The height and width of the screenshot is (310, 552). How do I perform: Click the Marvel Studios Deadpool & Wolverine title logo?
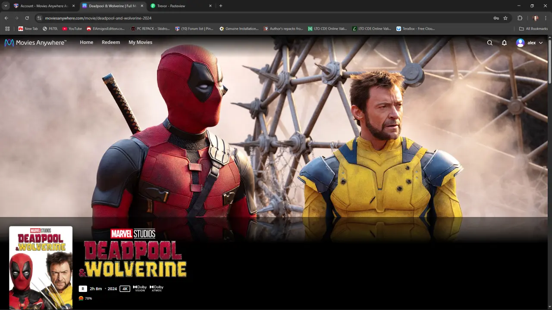133,253
